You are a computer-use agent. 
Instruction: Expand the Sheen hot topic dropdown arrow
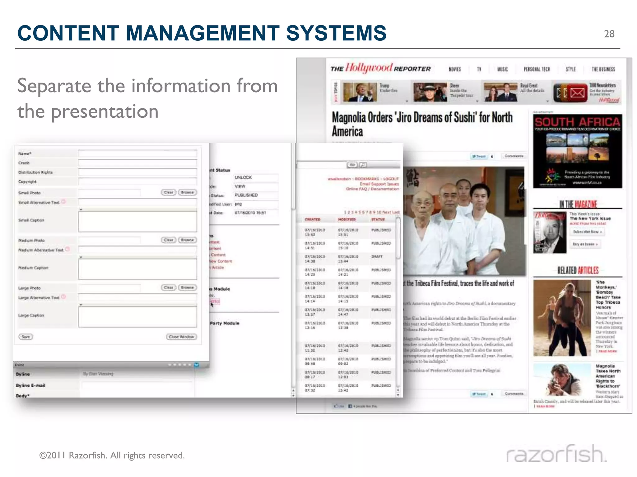[x=477, y=101]
